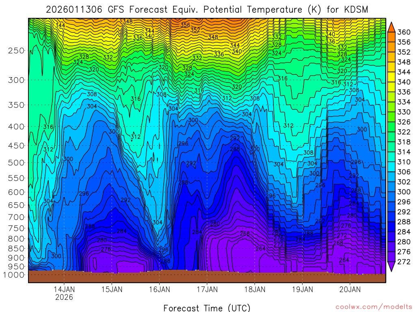Click the 344 colorbar value label
The width and height of the screenshot is (416, 312).
[x=404, y=72]
